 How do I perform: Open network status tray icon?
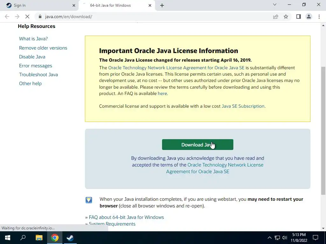pos(277,238)
